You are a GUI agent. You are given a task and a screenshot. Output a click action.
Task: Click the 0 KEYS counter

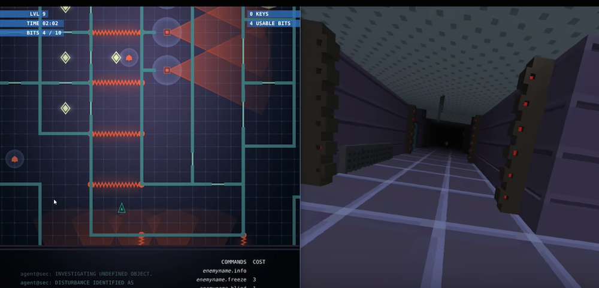pyautogui.click(x=273, y=14)
